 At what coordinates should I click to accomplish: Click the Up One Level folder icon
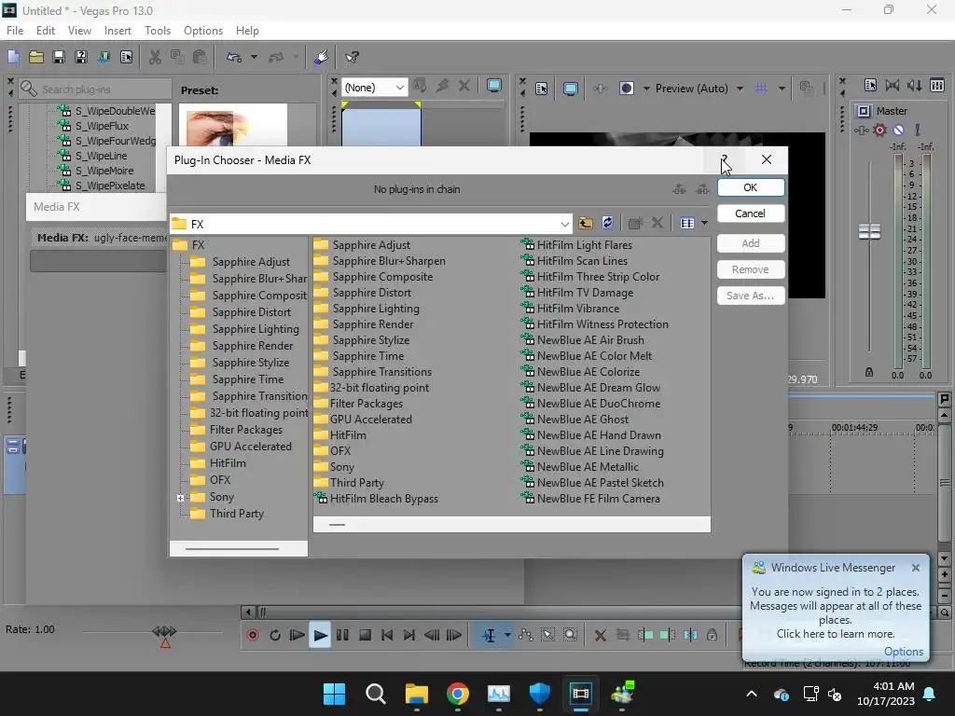click(586, 223)
